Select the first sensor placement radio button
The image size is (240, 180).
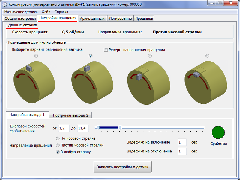pos(36,56)
